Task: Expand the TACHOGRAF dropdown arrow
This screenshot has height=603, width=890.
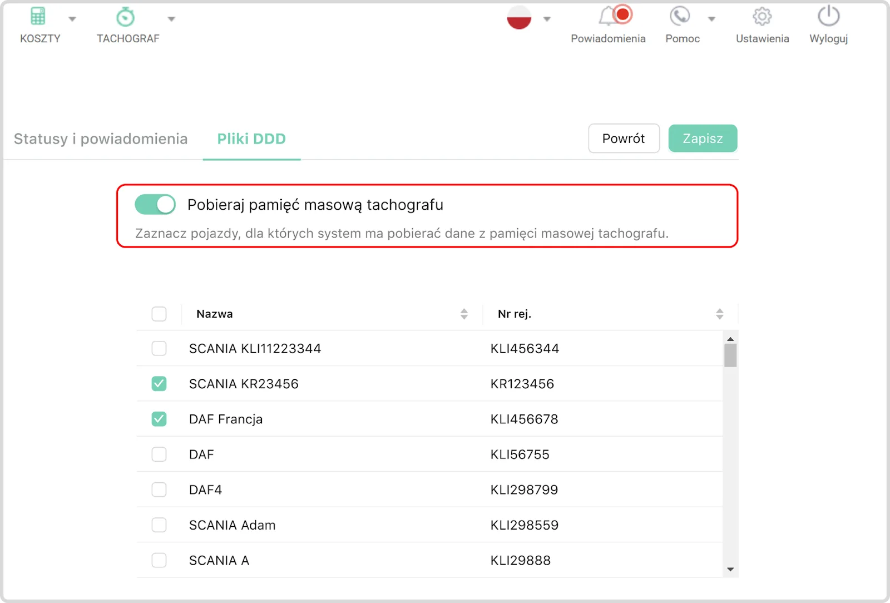Action: [171, 19]
